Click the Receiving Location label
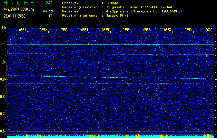The height and width of the screenshot is (138, 217). (x=81, y=7)
